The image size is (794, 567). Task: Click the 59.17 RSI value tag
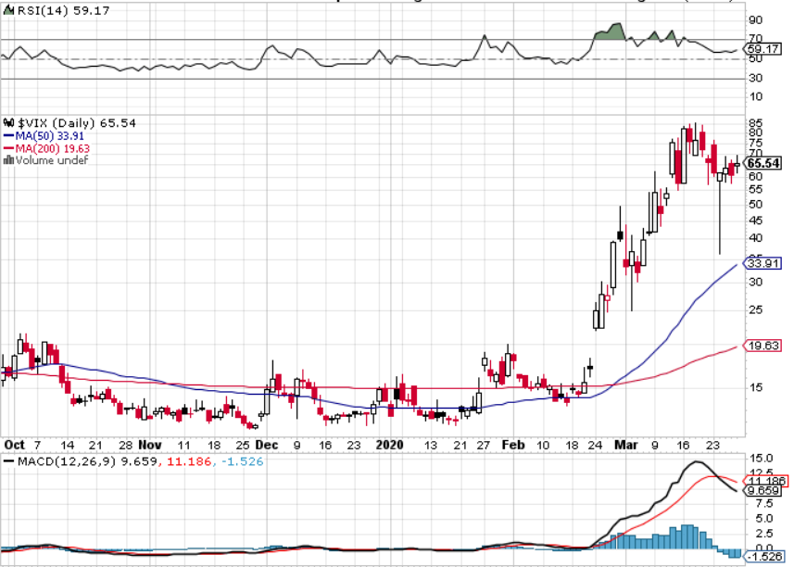762,49
